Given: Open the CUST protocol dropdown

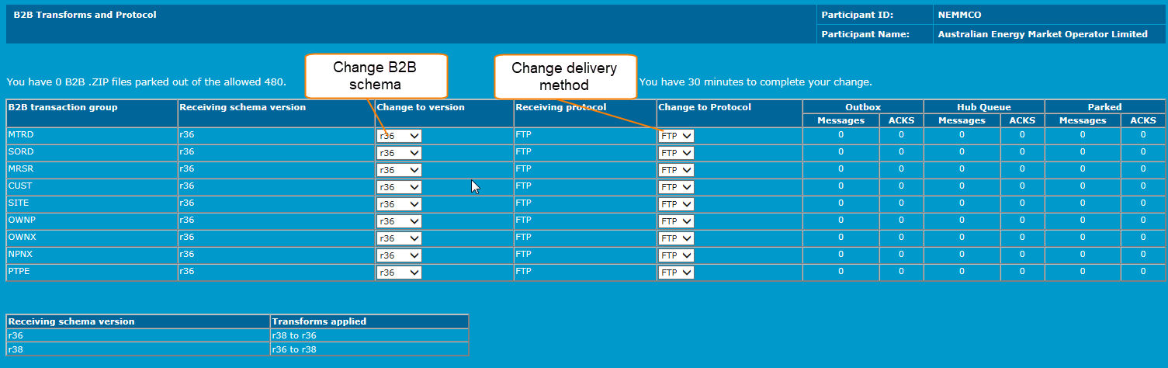Looking at the screenshot, I should point(676,187).
